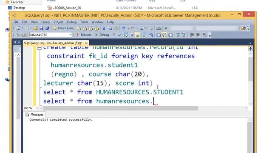Open the Tools menu
The image size is (272, 153).
84,22
